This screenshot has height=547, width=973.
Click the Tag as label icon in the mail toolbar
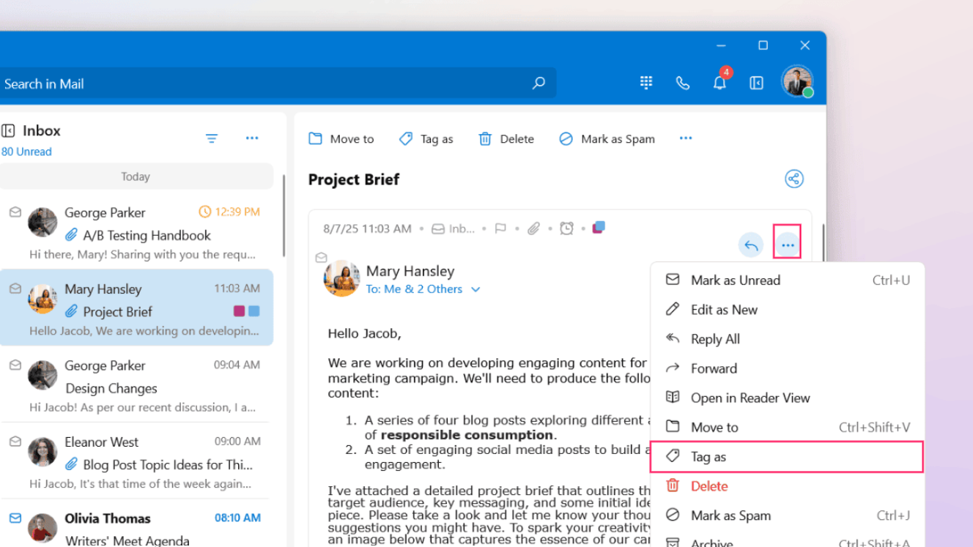(406, 138)
